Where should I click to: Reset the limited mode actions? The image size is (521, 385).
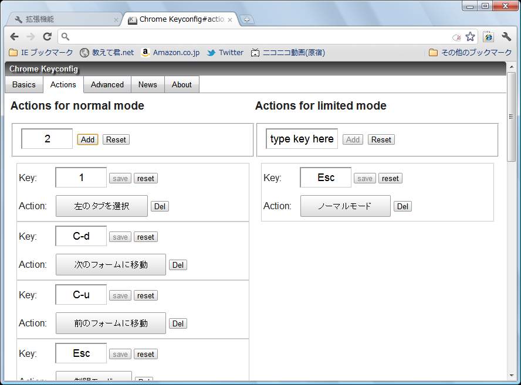coord(381,139)
